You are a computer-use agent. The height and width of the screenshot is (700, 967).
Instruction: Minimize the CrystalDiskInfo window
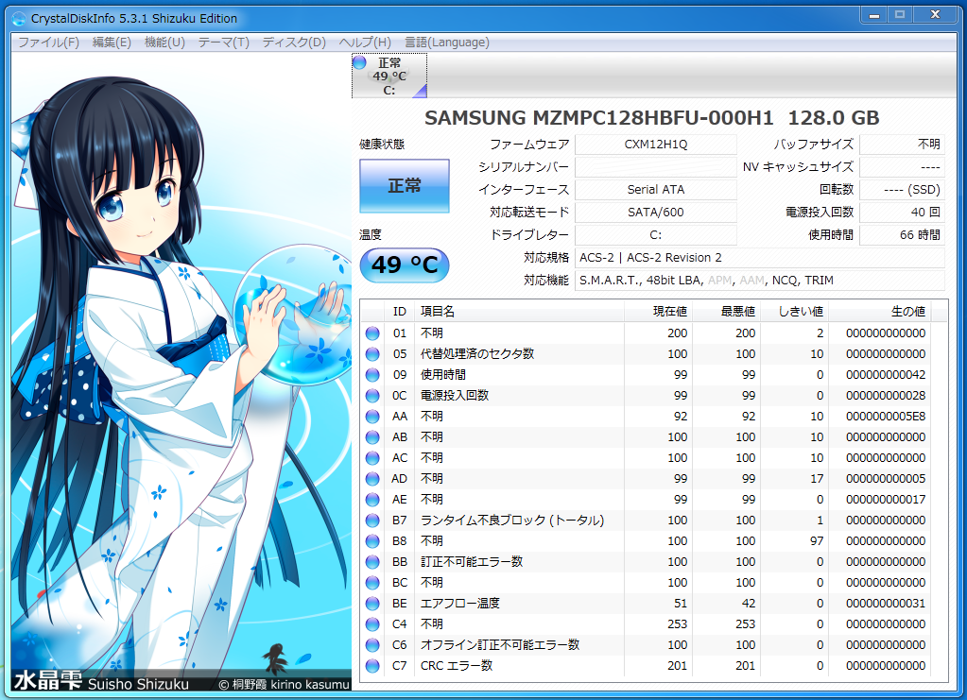pos(873,15)
